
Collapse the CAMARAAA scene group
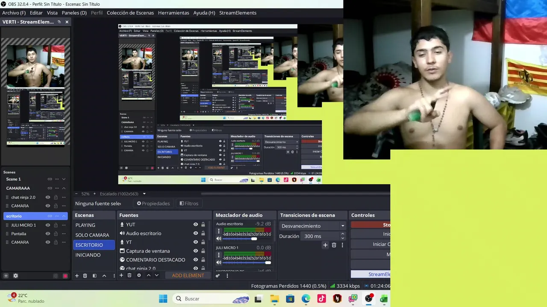tap(64, 188)
